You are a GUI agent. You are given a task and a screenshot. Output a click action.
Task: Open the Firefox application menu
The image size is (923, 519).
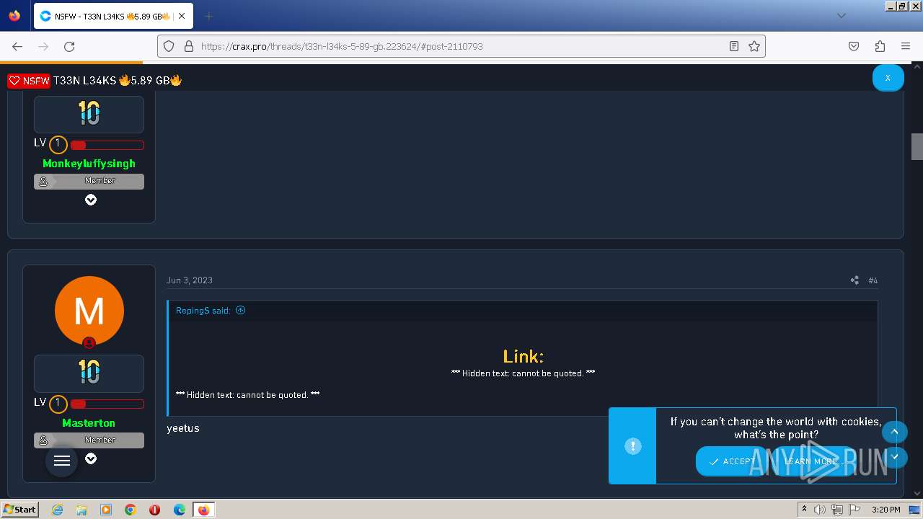(906, 46)
